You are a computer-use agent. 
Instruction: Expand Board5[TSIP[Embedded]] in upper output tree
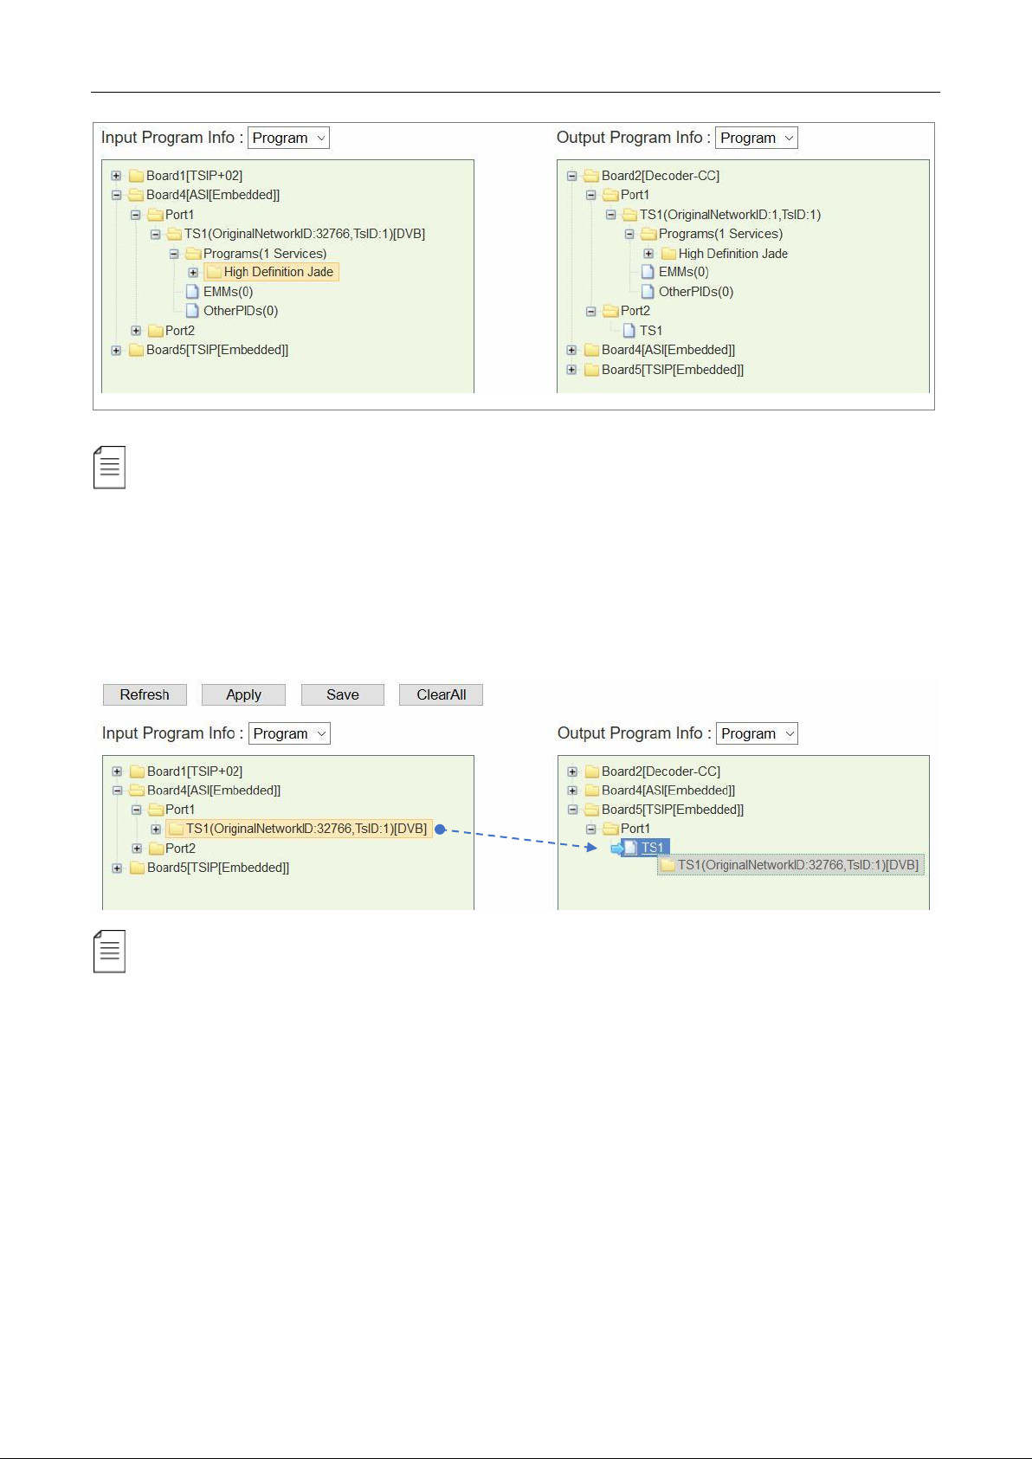[571, 370]
